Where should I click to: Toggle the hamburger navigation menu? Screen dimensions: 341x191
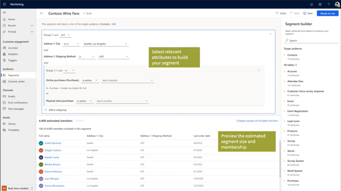click(4, 13)
